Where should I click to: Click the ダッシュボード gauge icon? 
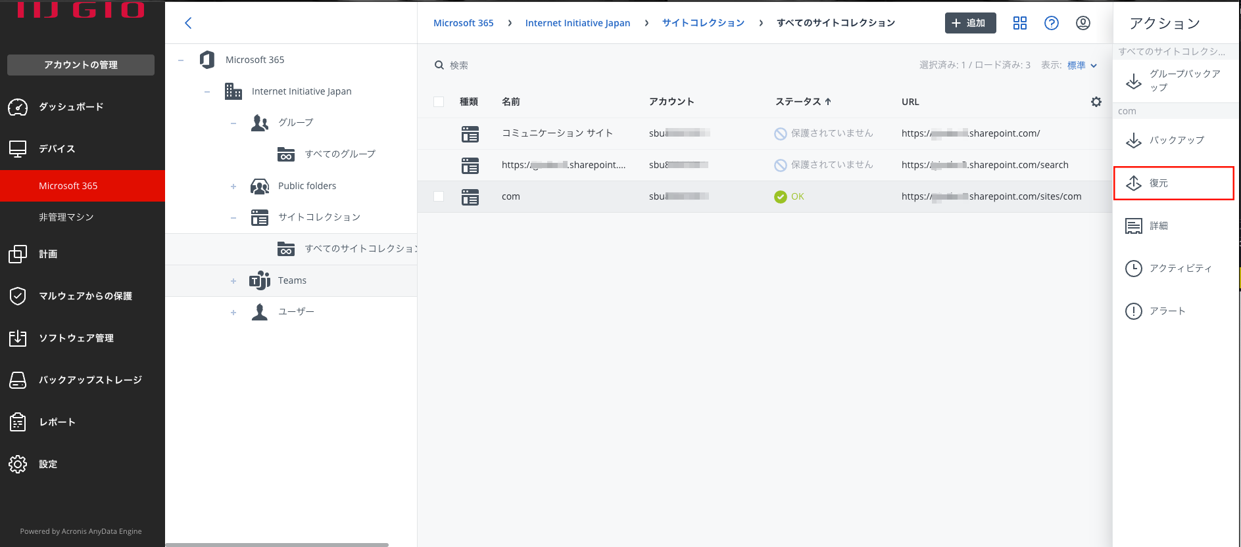(x=18, y=107)
